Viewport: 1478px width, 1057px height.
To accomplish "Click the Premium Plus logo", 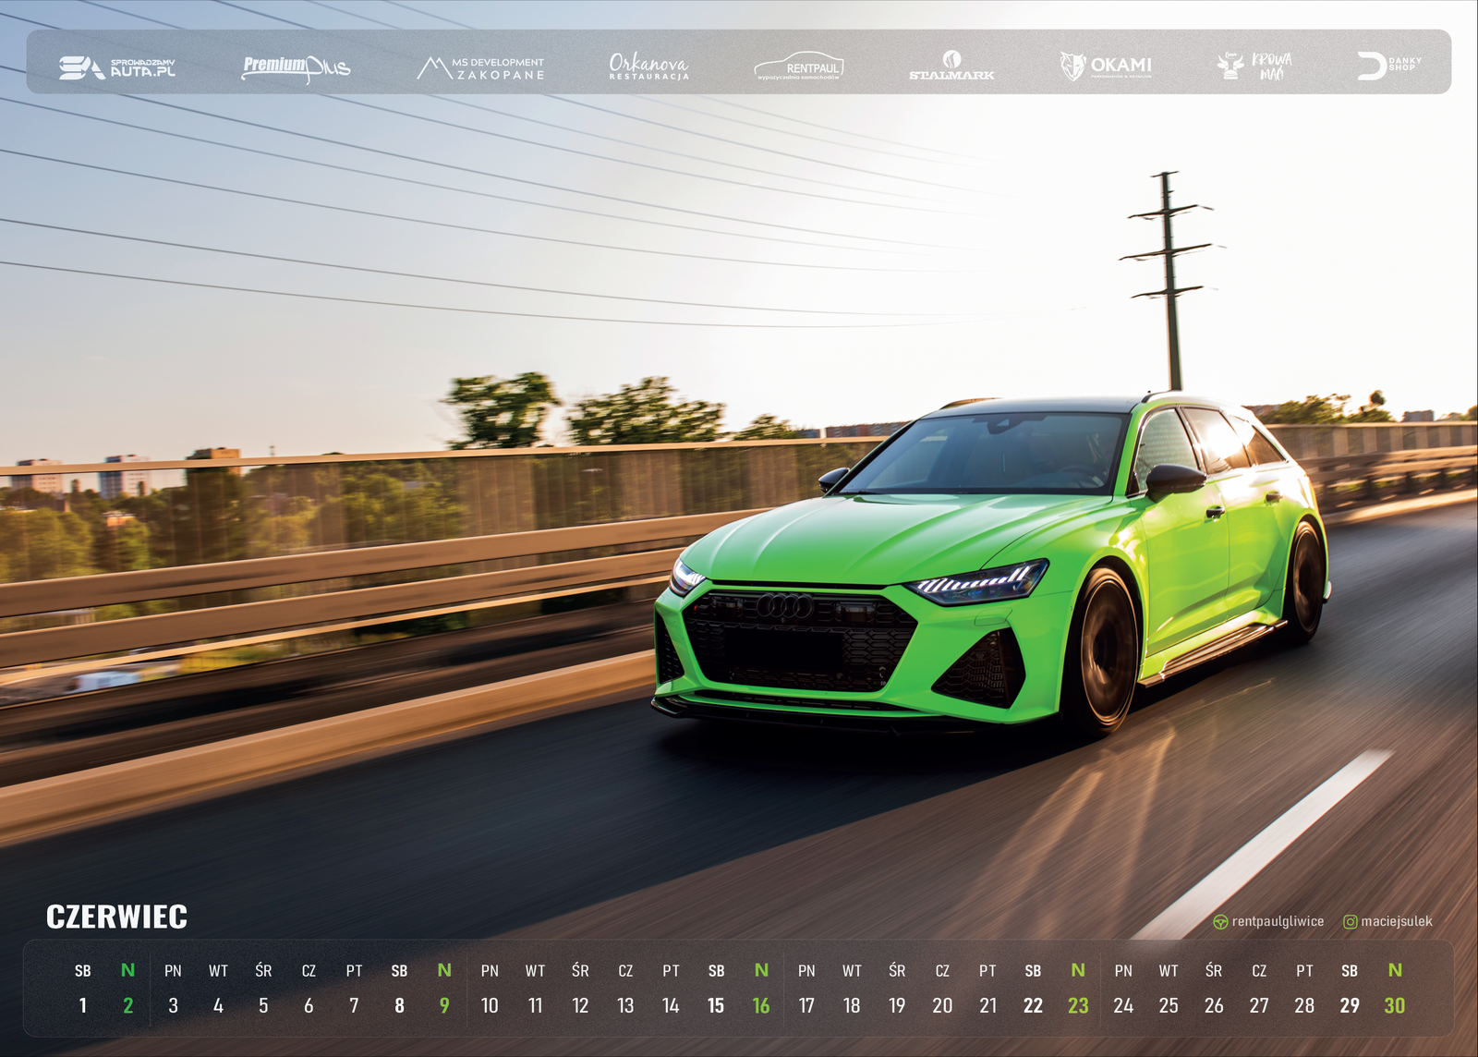I will [297, 68].
